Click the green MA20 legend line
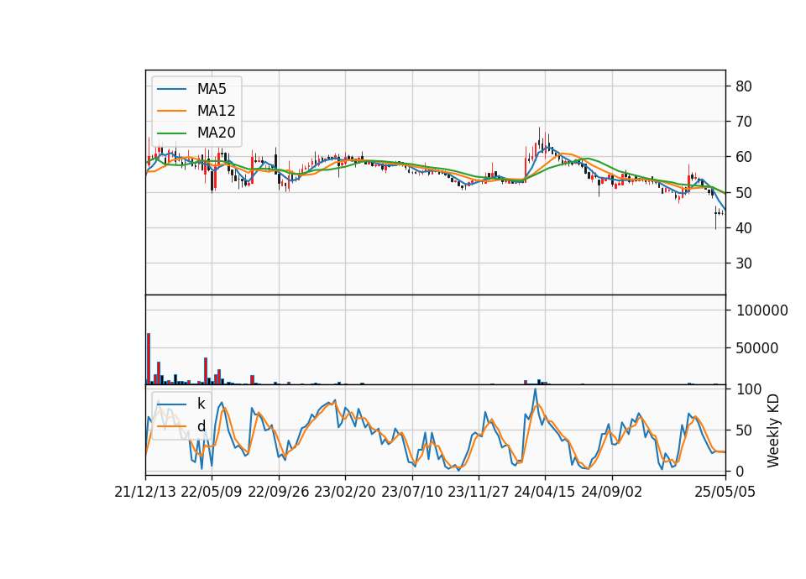The image size is (806, 579). (x=171, y=133)
